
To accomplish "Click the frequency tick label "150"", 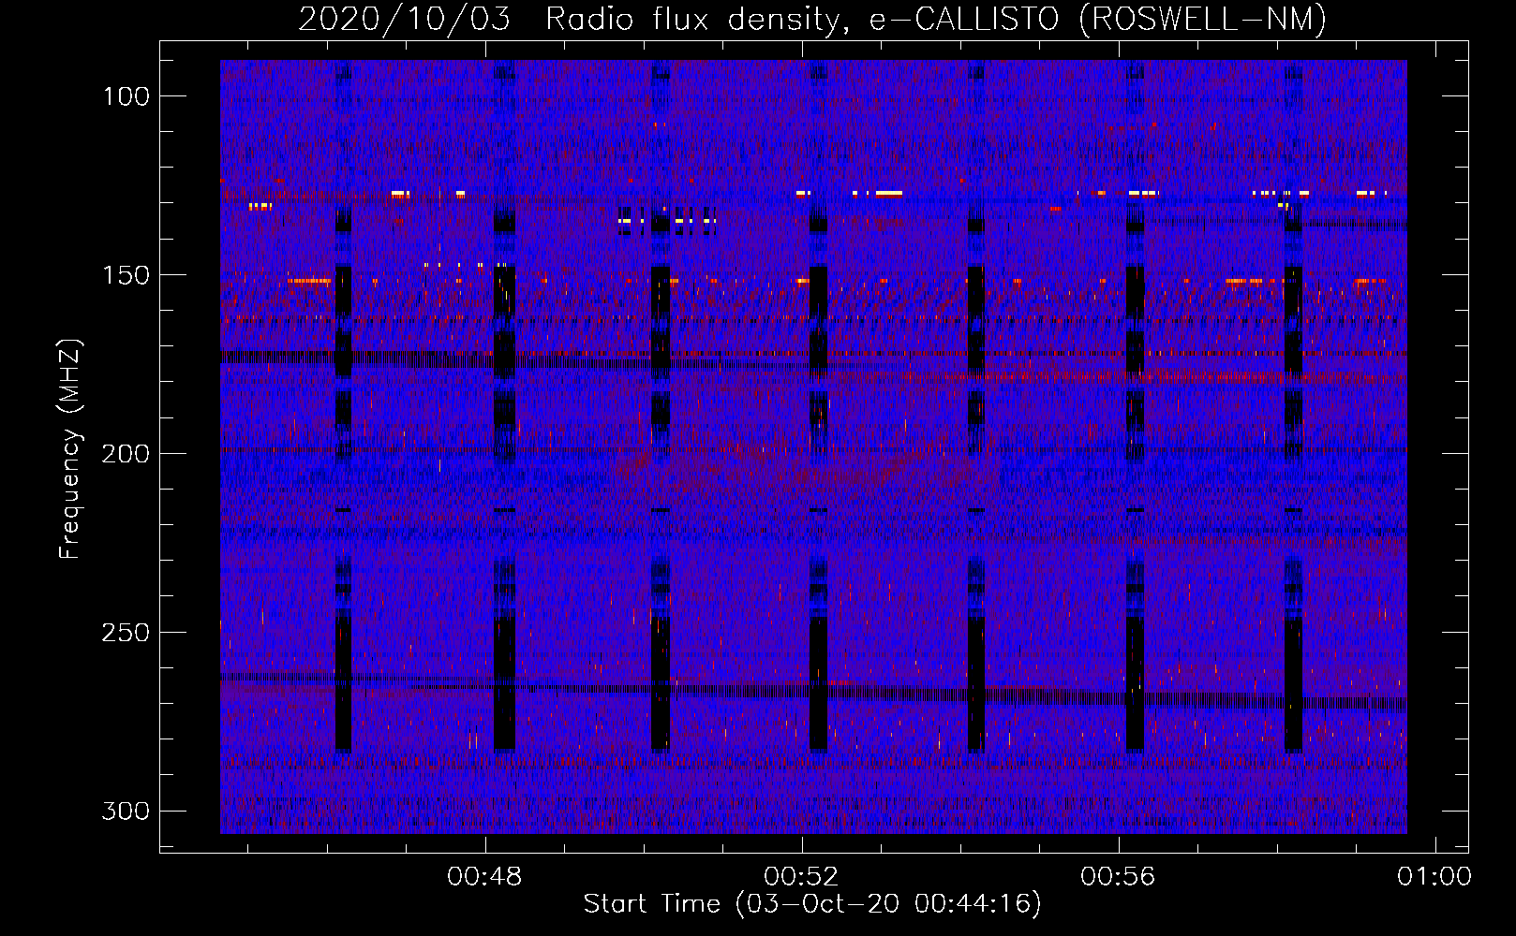I will click(126, 275).
